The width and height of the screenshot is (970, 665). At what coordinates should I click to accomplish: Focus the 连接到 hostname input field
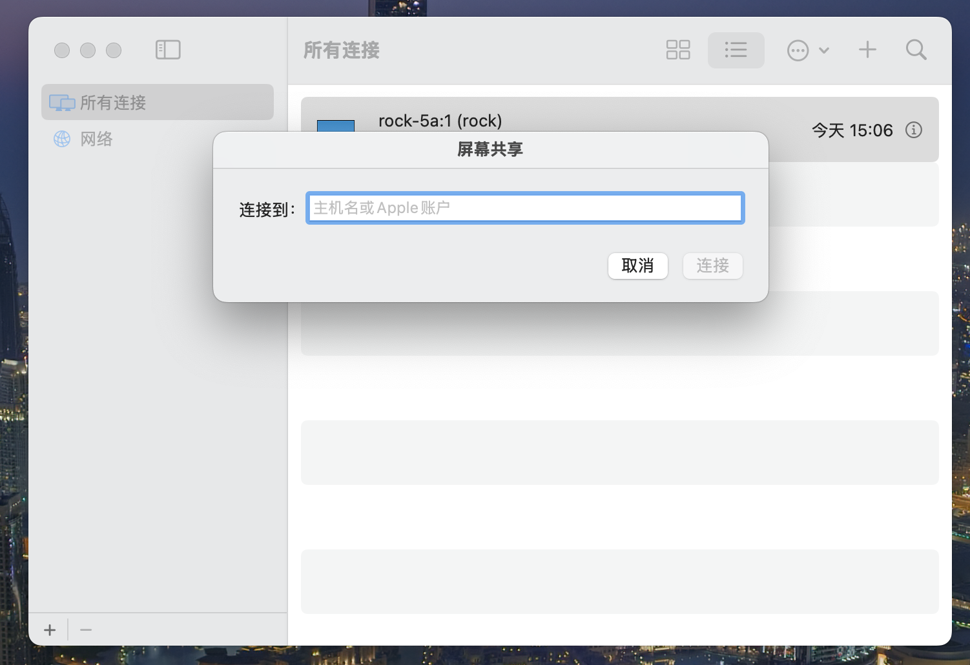click(524, 208)
